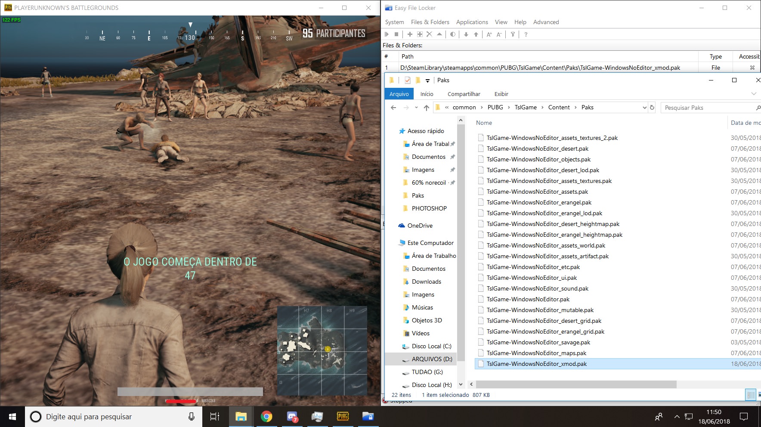This screenshot has height=427, width=761.
Task: Switch Explorer to details view toggle
Action: [x=751, y=395]
